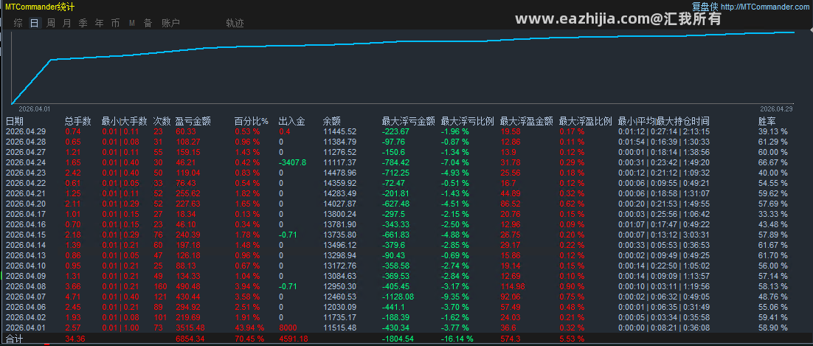
Task: Sort by the 盈亏金额 column header
Action: (x=193, y=122)
